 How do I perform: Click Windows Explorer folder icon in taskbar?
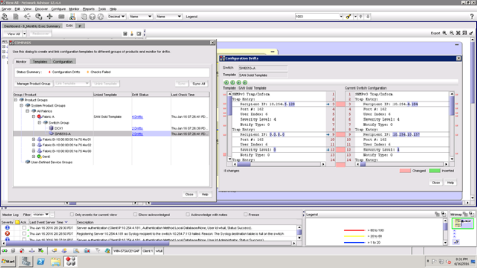point(55,261)
